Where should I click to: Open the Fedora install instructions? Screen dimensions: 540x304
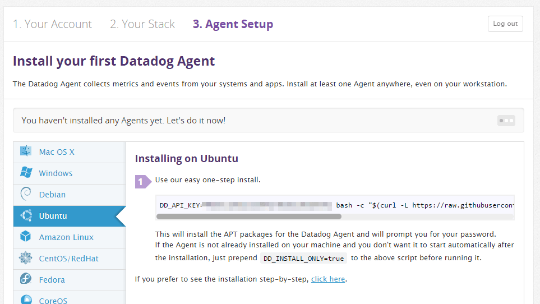click(70, 280)
